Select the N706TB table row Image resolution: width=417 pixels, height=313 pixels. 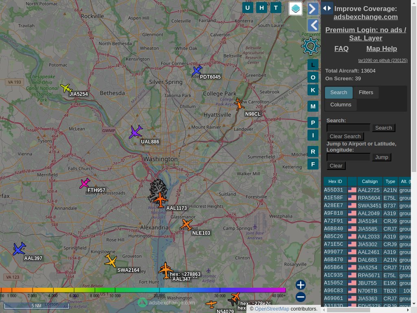pos(367,290)
